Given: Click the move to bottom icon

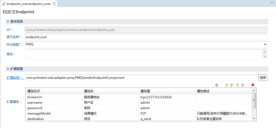Looking at the screenshot, I should tap(243, 85).
